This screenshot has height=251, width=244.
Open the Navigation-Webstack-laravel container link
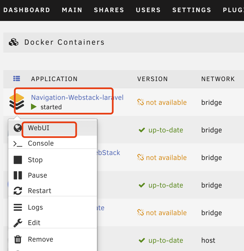click(77, 97)
